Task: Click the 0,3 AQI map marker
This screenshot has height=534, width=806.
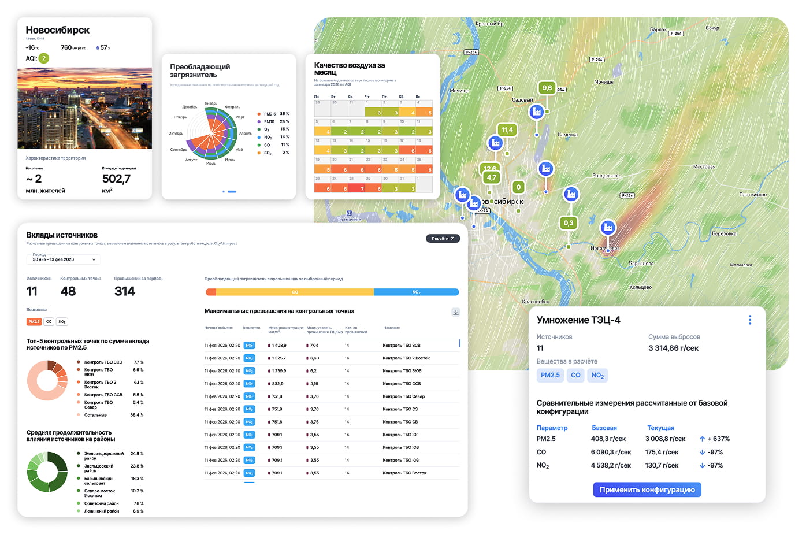Action: [568, 223]
